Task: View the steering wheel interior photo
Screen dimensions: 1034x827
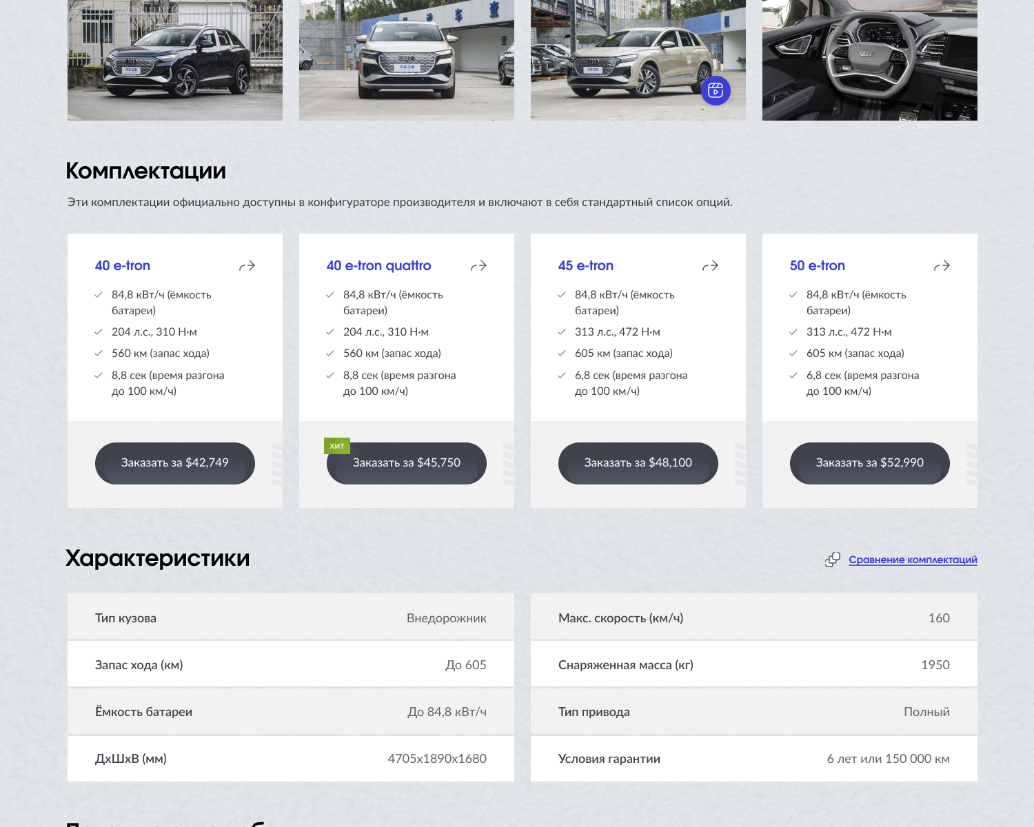Action: point(870,60)
